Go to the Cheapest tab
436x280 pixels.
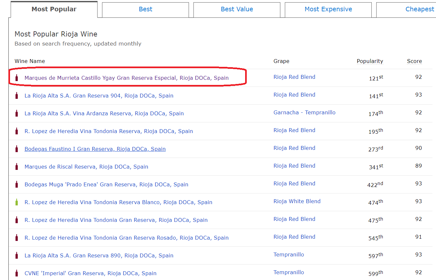pos(419,9)
